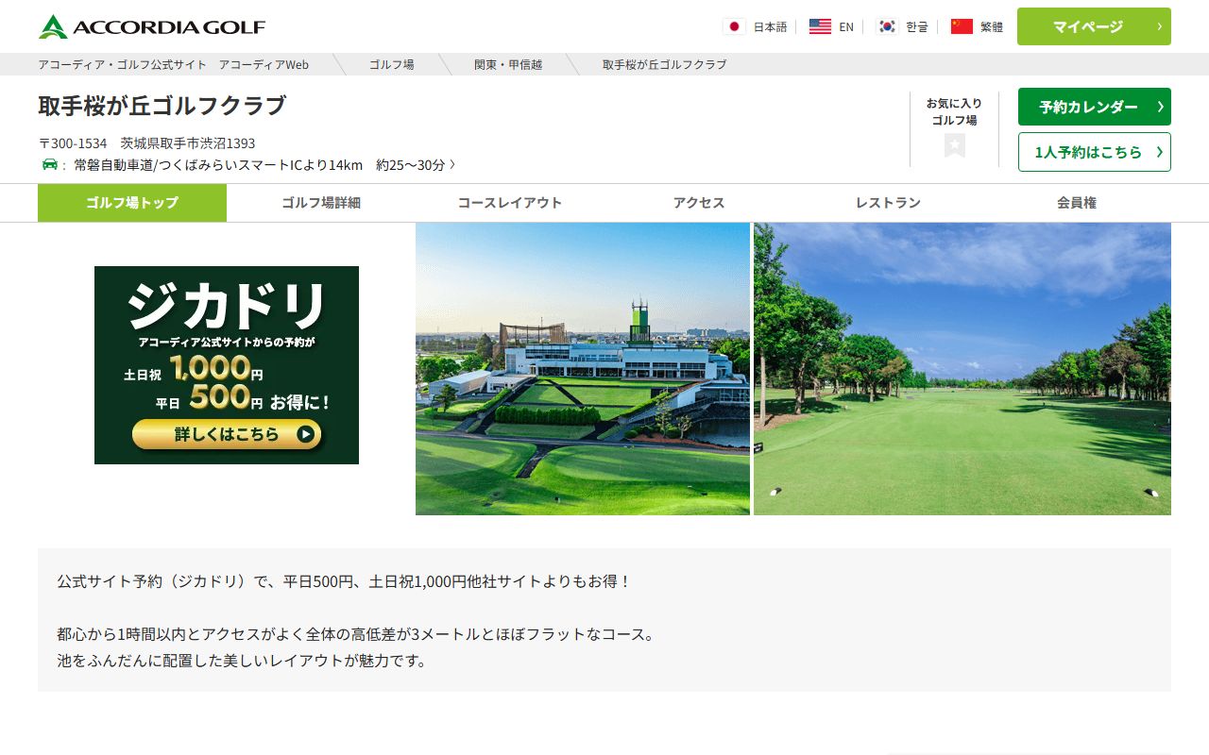Go to the ゴルフ場 breadcrumb
Image resolution: width=1209 pixels, height=755 pixels.
(391, 64)
